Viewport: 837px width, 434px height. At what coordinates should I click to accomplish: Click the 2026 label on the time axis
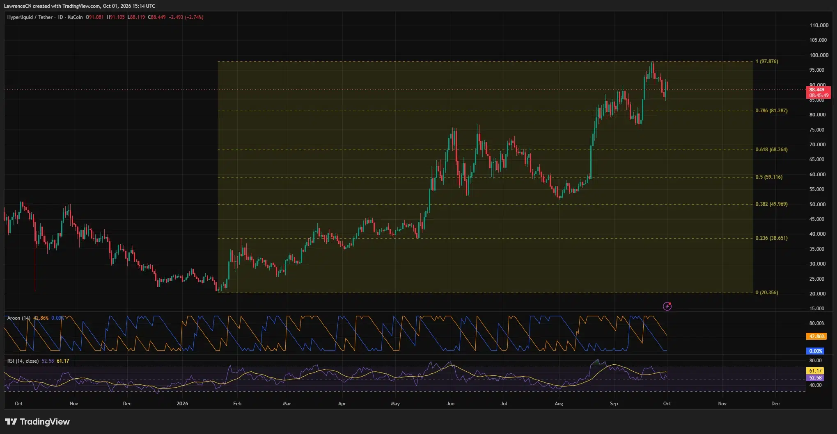pyautogui.click(x=182, y=404)
